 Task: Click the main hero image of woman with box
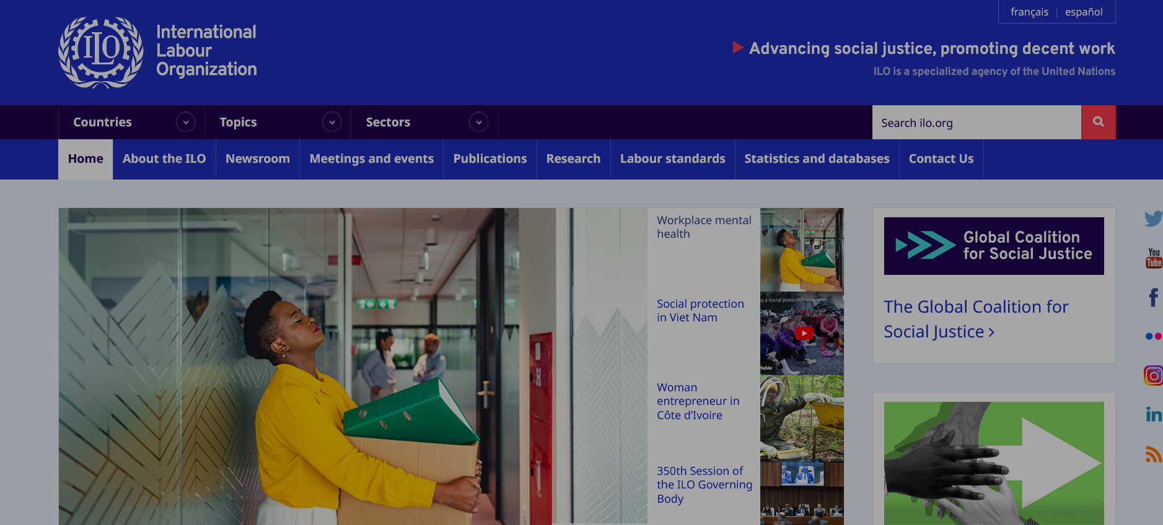pos(353,367)
